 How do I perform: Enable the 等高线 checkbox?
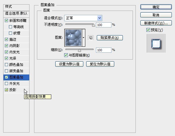(x=11, y=27)
